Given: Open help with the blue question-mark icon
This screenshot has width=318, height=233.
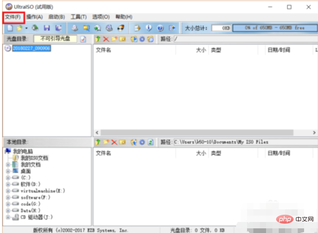Looking at the screenshot, I should point(160,28).
